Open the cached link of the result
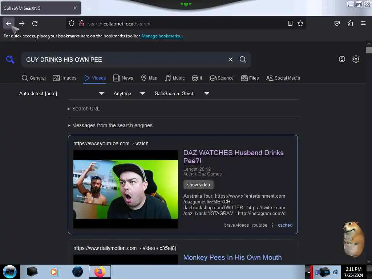 pos(285,225)
